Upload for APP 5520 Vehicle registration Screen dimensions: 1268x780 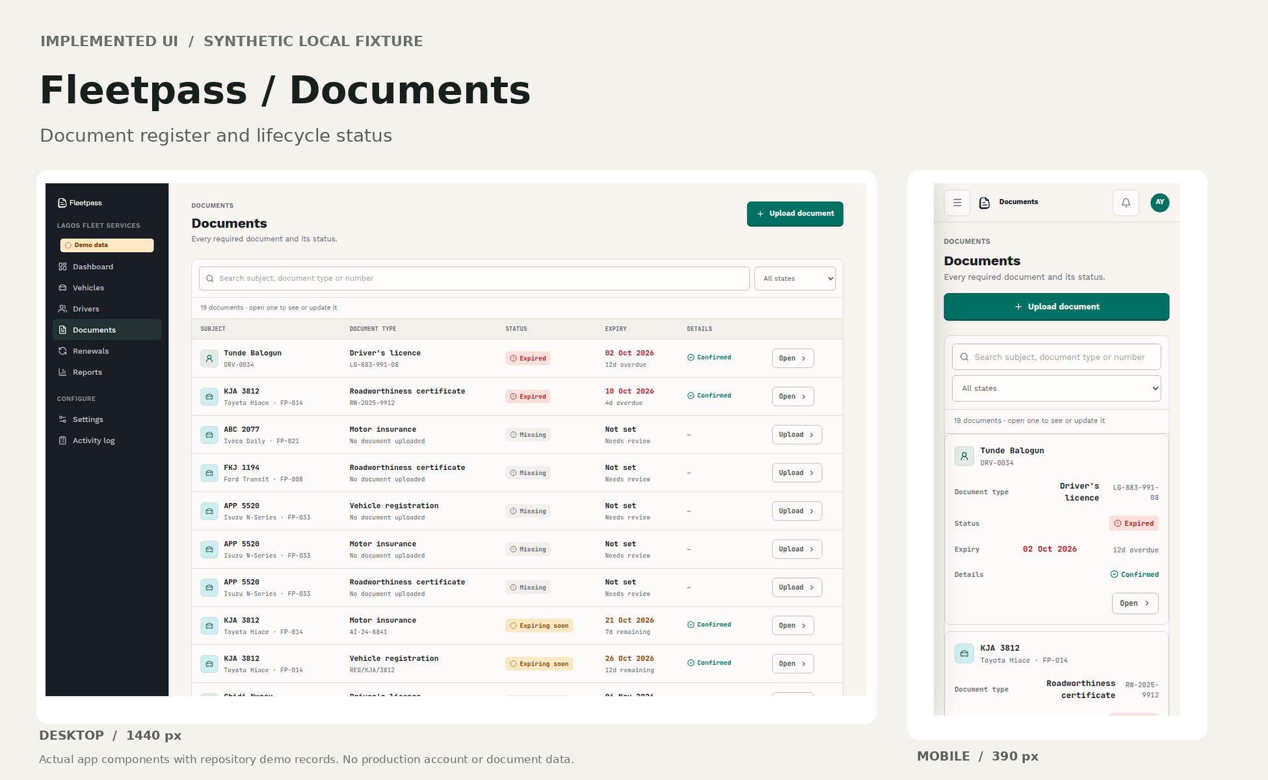(x=797, y=511)
